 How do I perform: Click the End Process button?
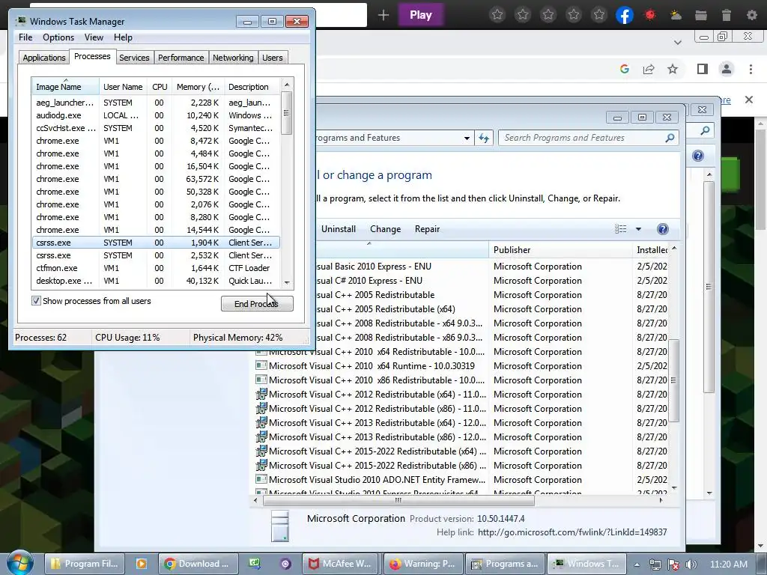[x=257, y=304]
